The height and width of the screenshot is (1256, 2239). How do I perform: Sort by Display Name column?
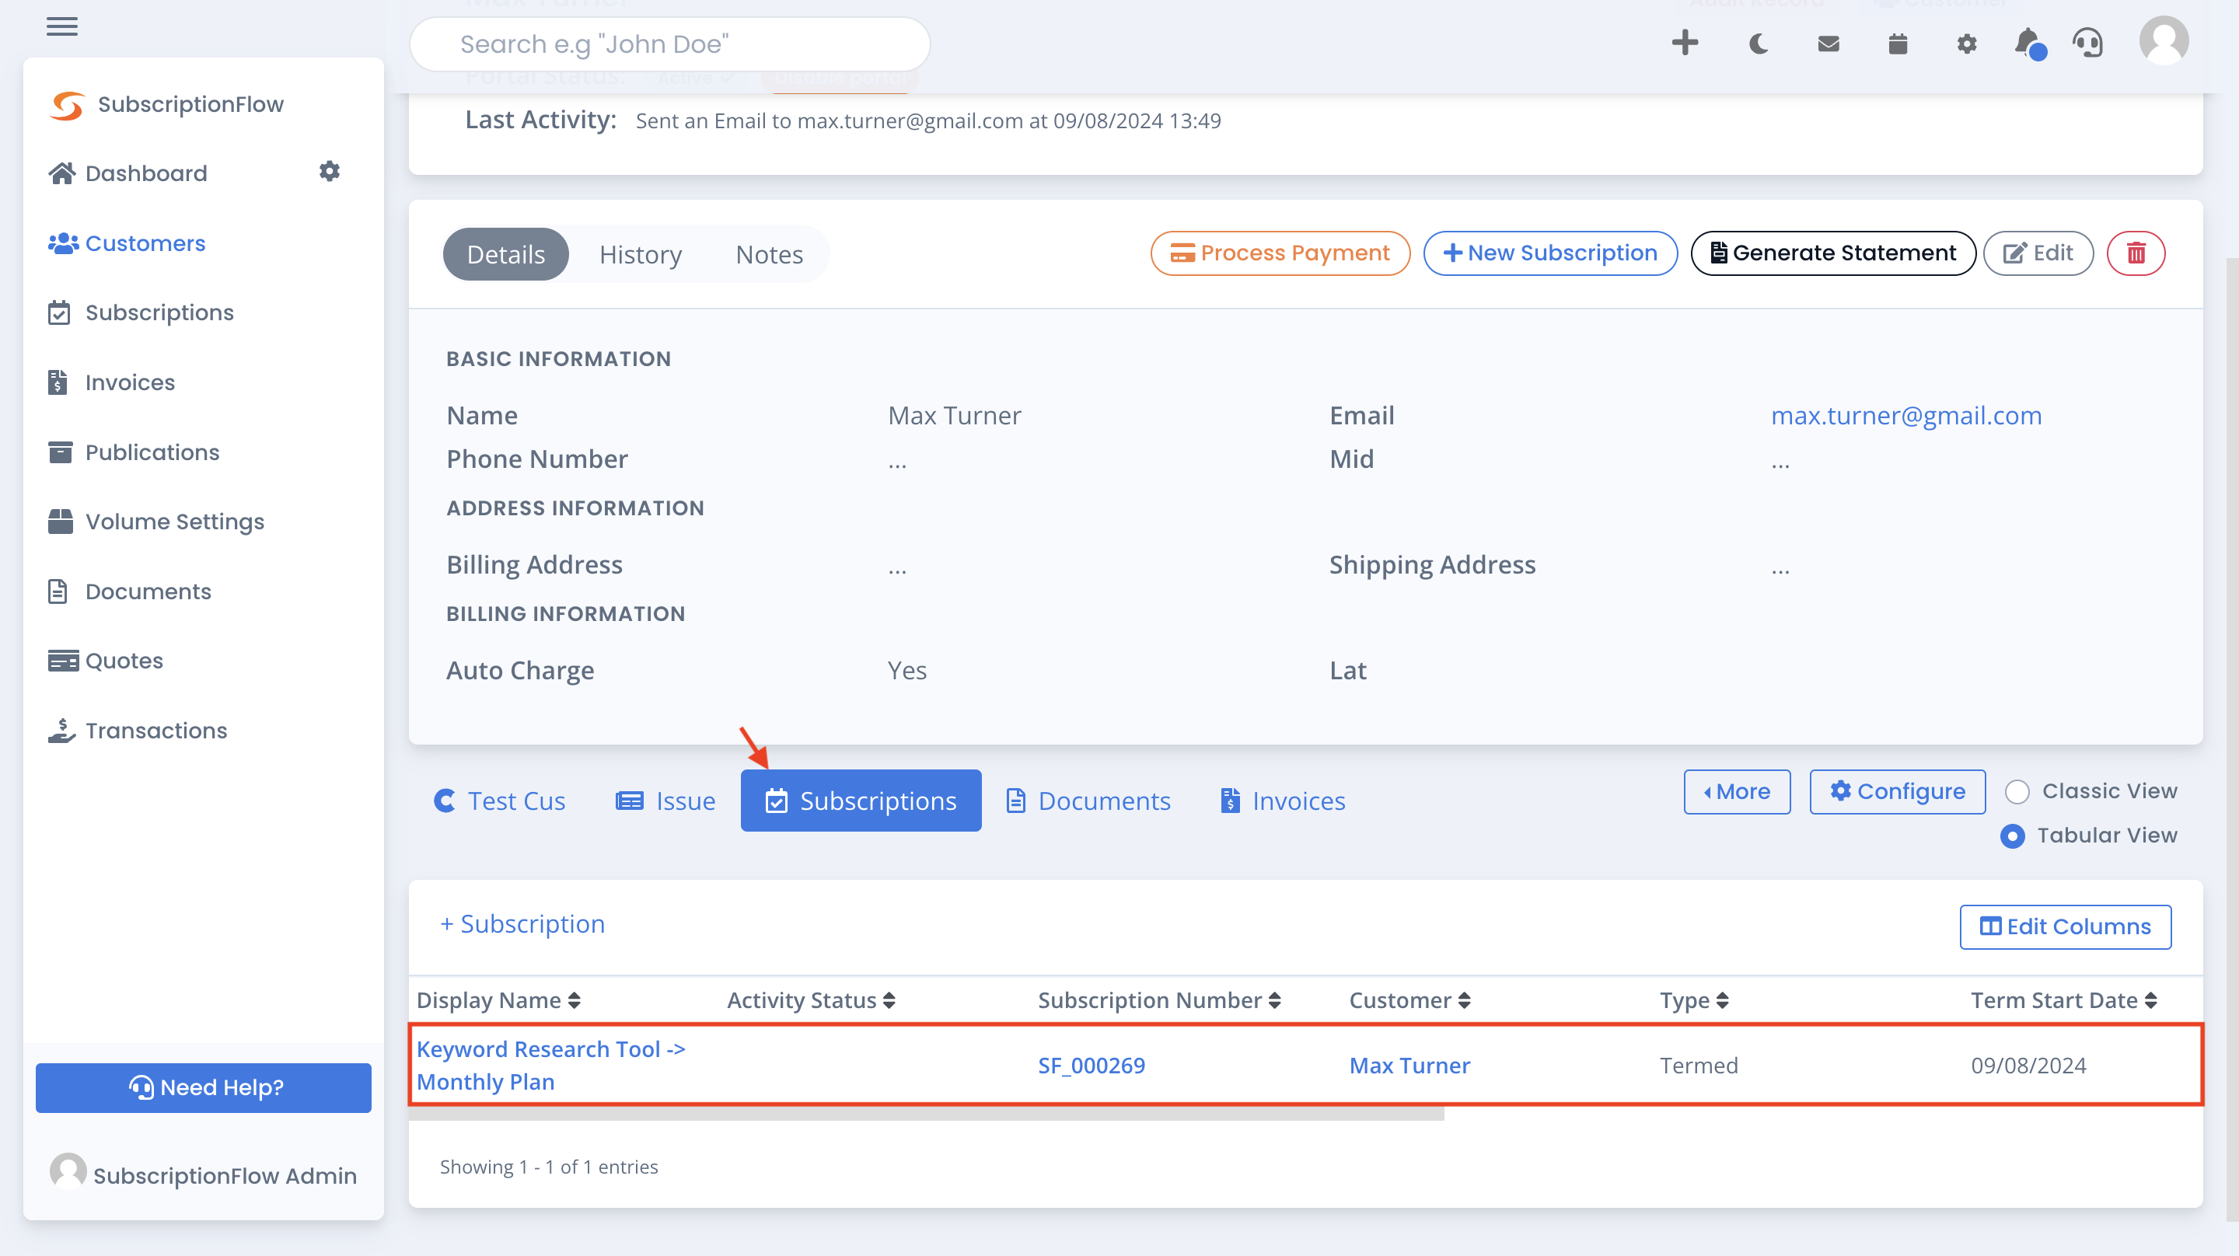pyautogui.click(x=498, y=1000)
